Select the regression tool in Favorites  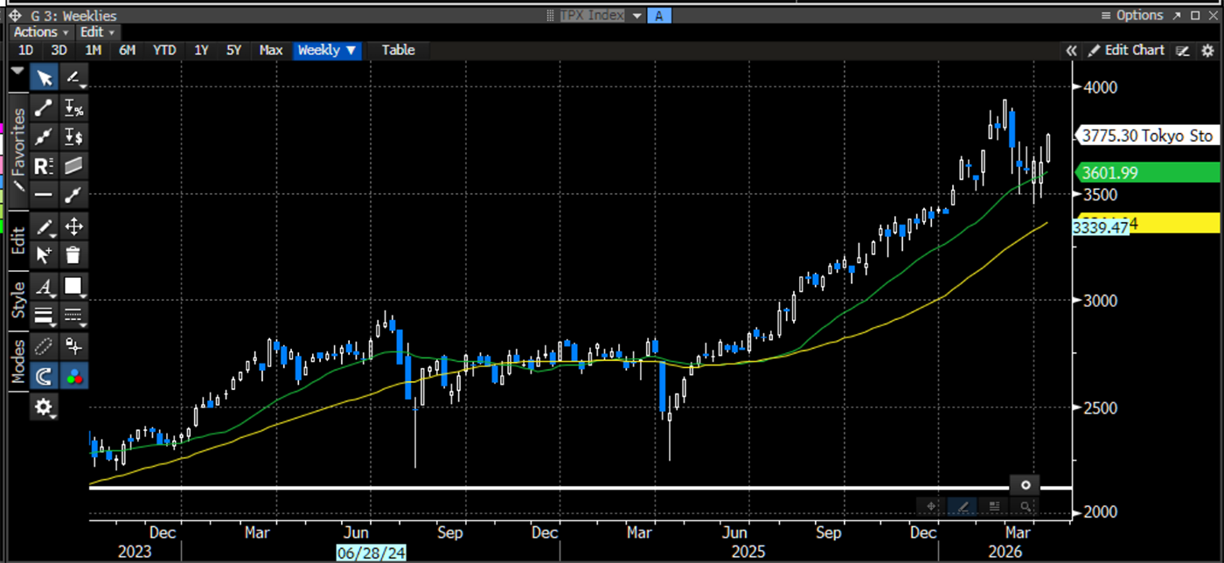click(x=44, y=166)
